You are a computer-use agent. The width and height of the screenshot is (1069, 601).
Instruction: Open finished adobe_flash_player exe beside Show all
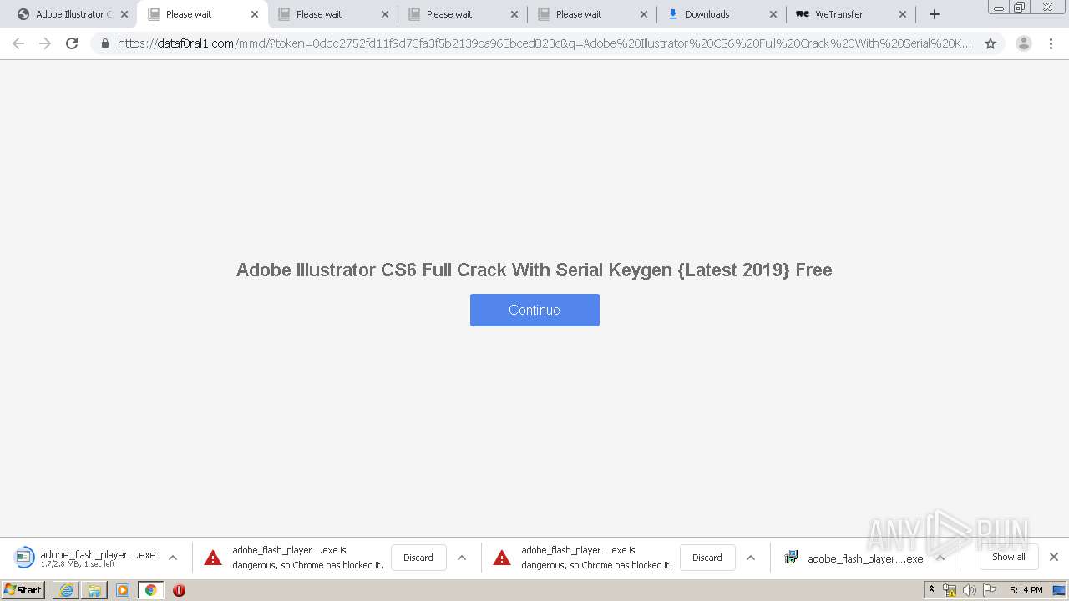click(854, 558)
